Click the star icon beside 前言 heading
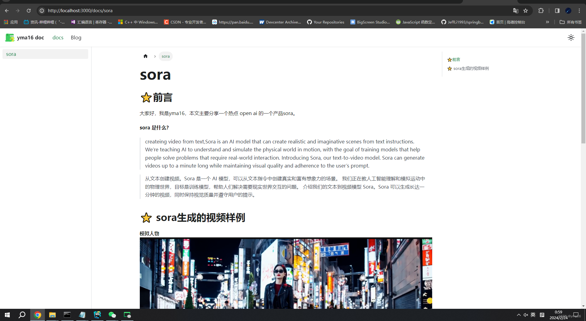Viewport: 586px width, 321px height. point(146,97)
